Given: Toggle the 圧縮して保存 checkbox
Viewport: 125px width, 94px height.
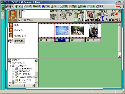Looking at the screenshot, I should (x=20, y=20).
